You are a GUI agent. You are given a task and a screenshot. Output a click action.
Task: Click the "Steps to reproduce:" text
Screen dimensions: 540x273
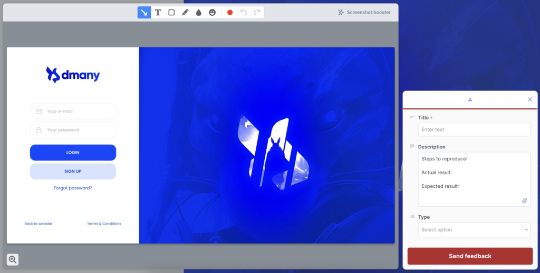click(444, 159)
